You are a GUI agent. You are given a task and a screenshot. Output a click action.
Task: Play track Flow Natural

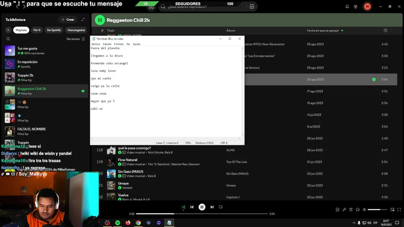point(128,160)
